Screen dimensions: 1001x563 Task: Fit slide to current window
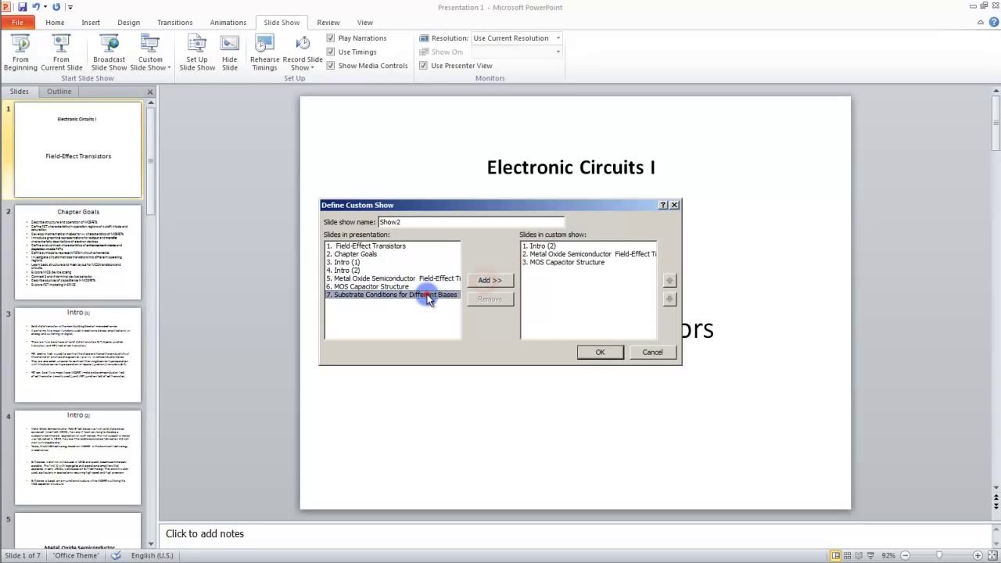992,555
